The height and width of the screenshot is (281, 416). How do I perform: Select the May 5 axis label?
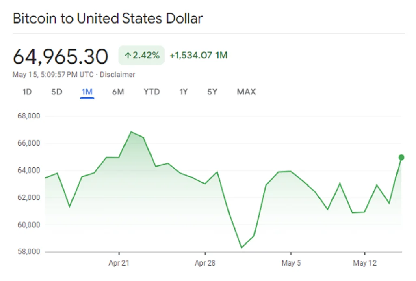[291, 264]
